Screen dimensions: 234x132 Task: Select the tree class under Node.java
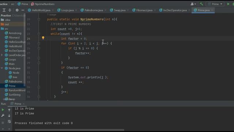click(13, 77)
